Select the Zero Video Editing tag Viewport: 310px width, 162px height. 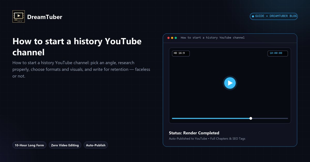coord(65,145)
